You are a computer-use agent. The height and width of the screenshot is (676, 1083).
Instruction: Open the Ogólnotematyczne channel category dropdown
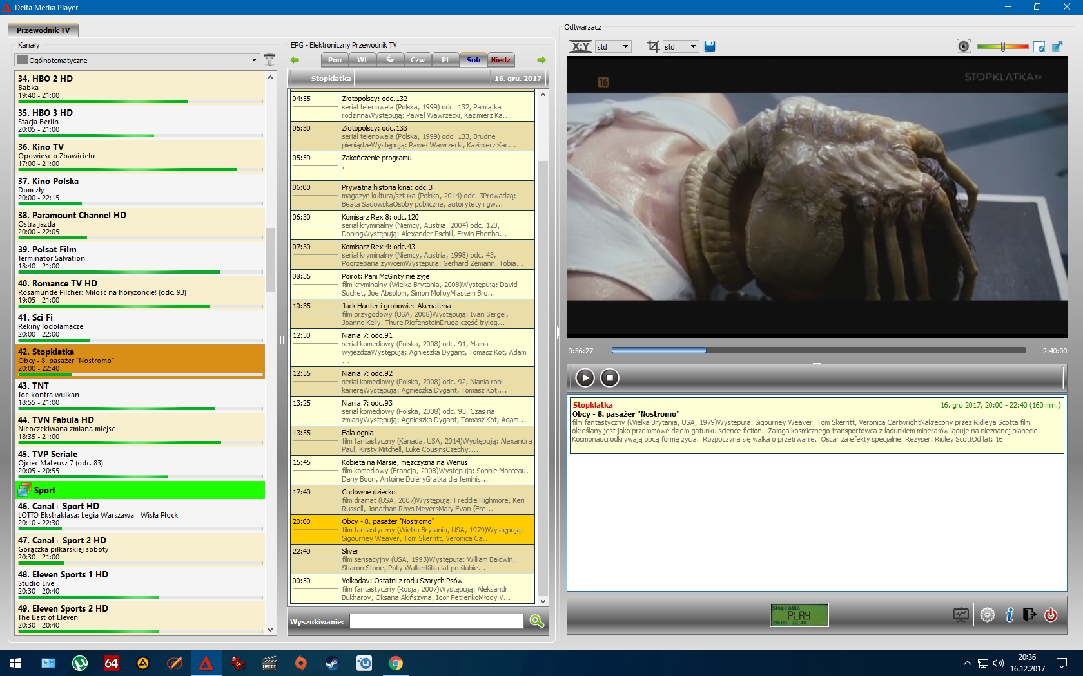coord(137,60)
